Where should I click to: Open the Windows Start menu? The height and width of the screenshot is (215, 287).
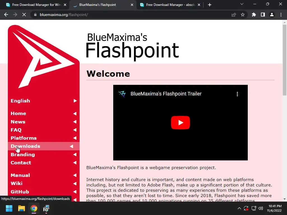pyautogui.click(x=9, y=208)
